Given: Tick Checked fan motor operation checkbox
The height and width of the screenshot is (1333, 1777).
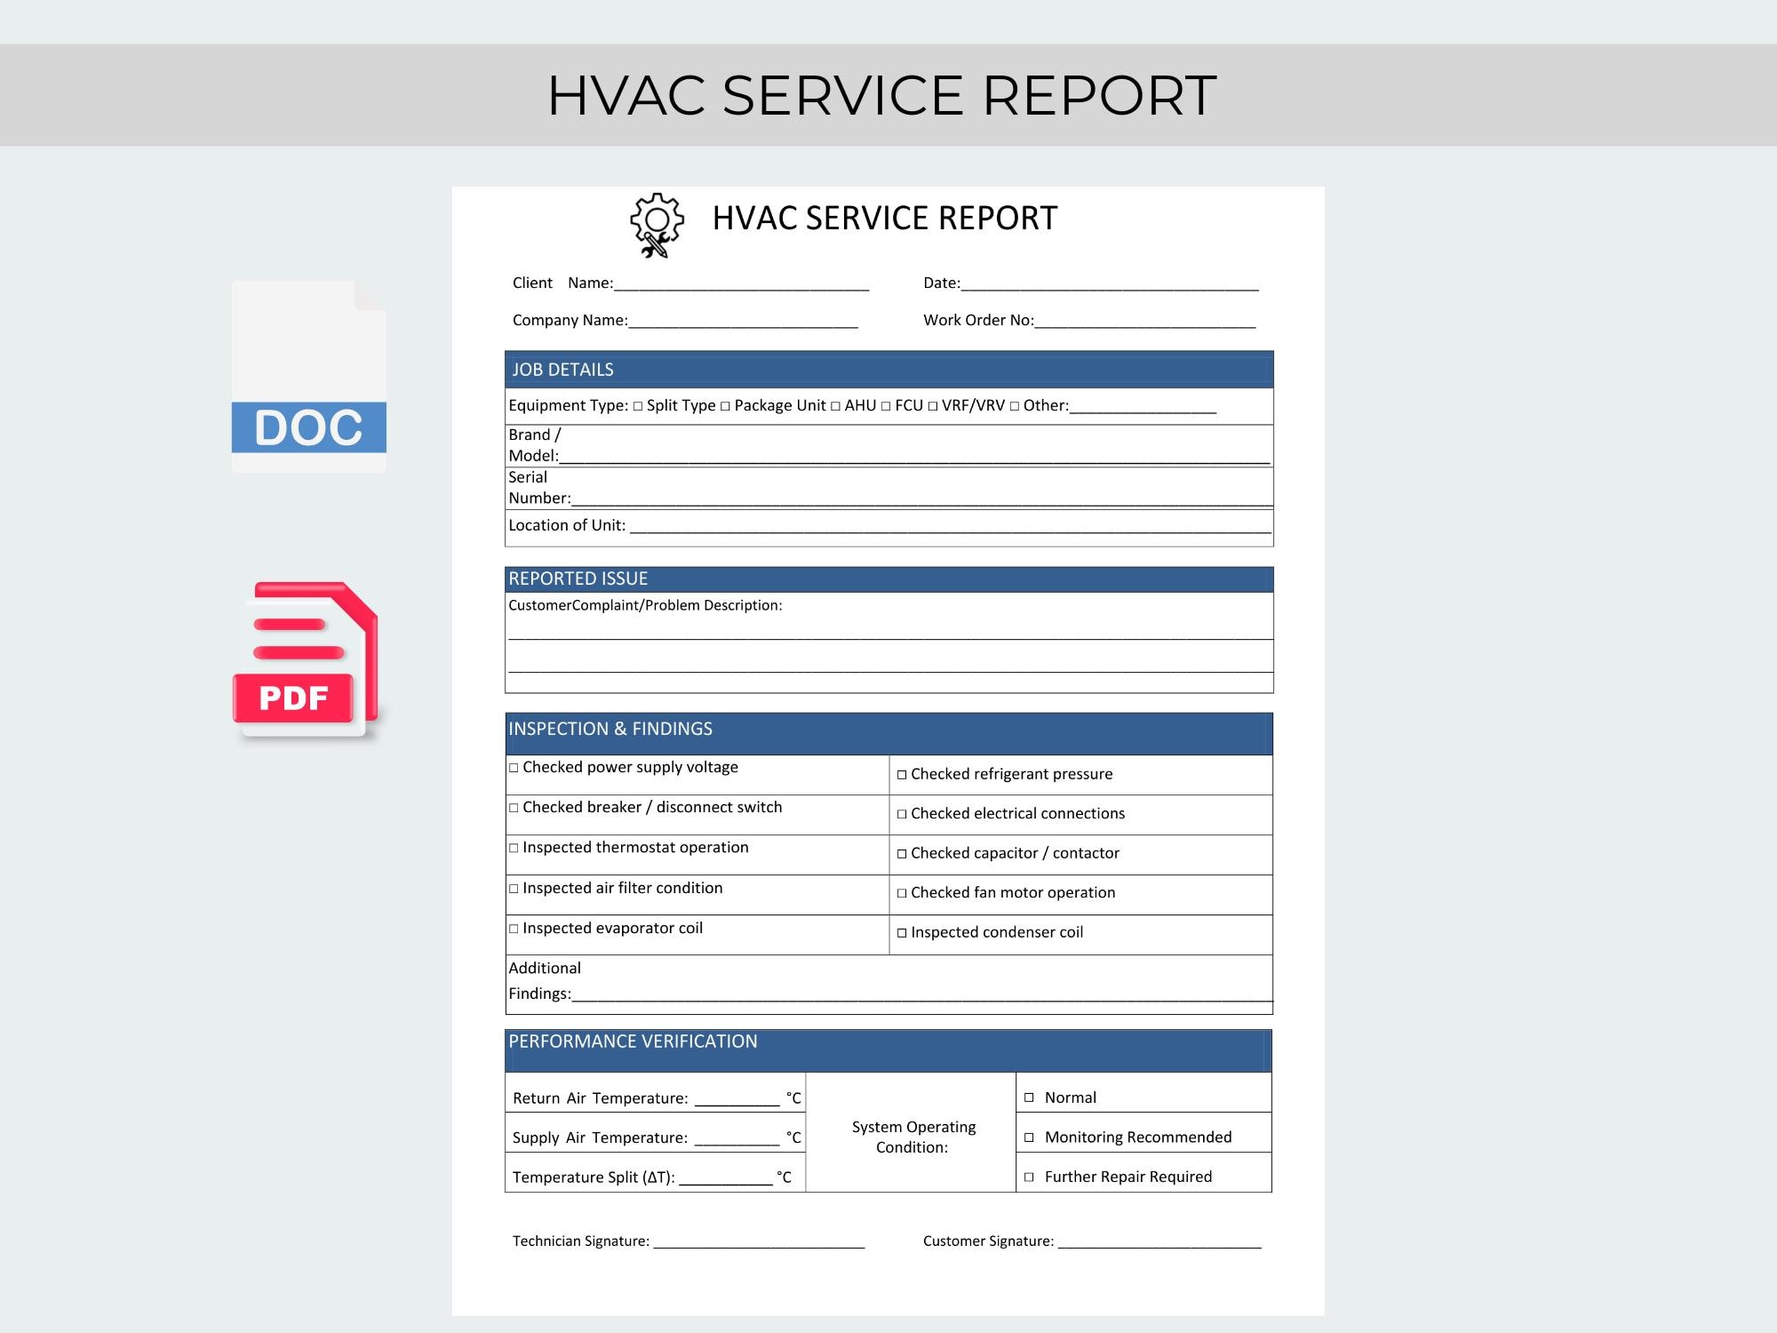Looking at the screenshot, I should (x=902, y=893).
